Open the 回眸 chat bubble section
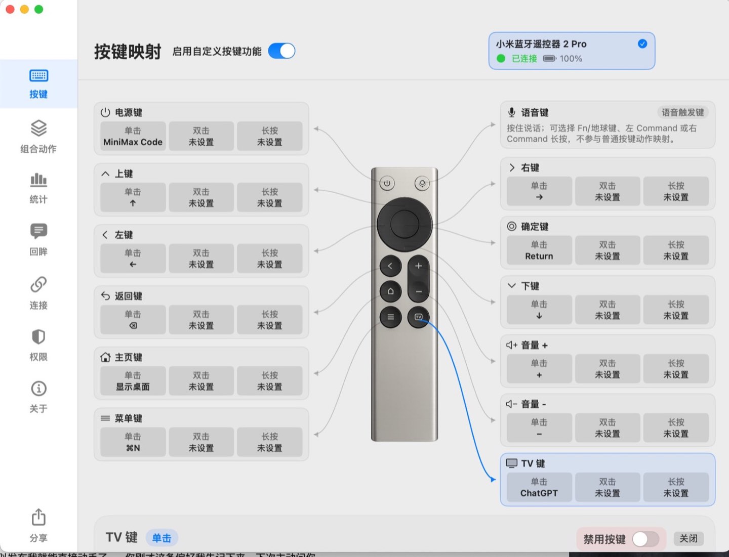 (x=38, y=239)
